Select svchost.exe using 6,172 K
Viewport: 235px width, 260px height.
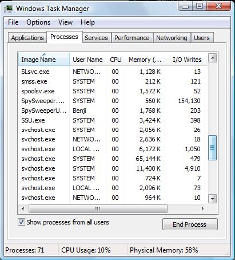[111, 149]
